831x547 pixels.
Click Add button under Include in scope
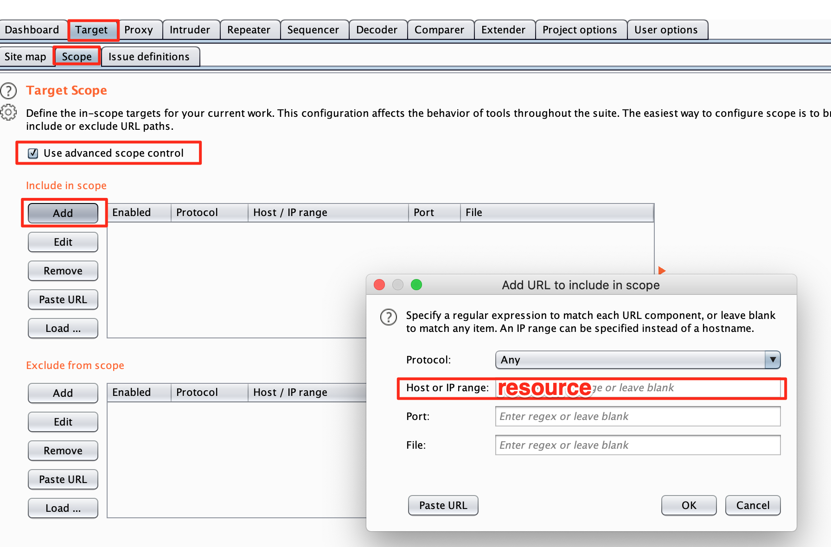coord(63,213)
